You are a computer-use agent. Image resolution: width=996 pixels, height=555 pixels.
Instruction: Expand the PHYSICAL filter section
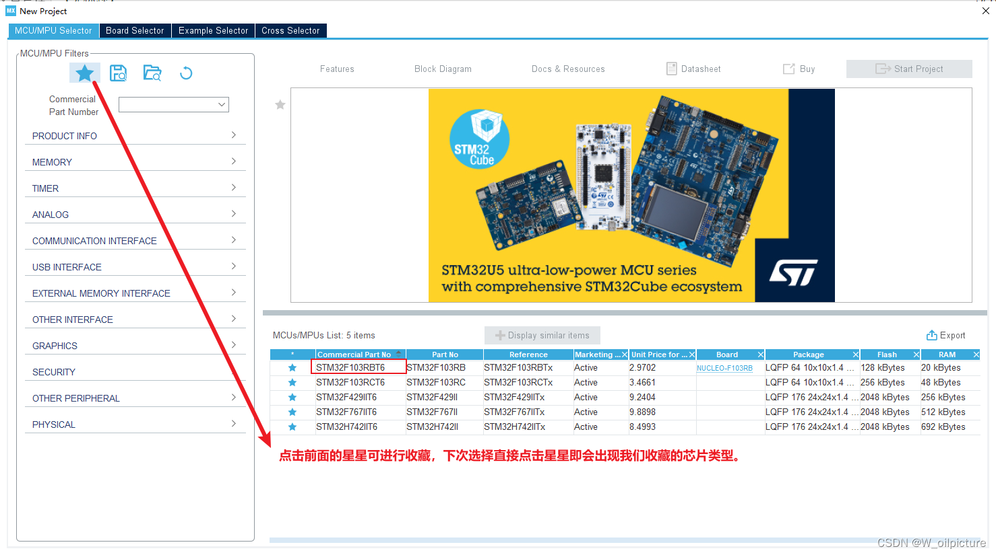(x=135, y=424)
